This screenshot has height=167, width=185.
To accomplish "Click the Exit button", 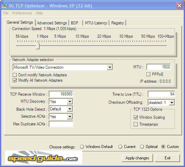I will click(x=167, y=158).
